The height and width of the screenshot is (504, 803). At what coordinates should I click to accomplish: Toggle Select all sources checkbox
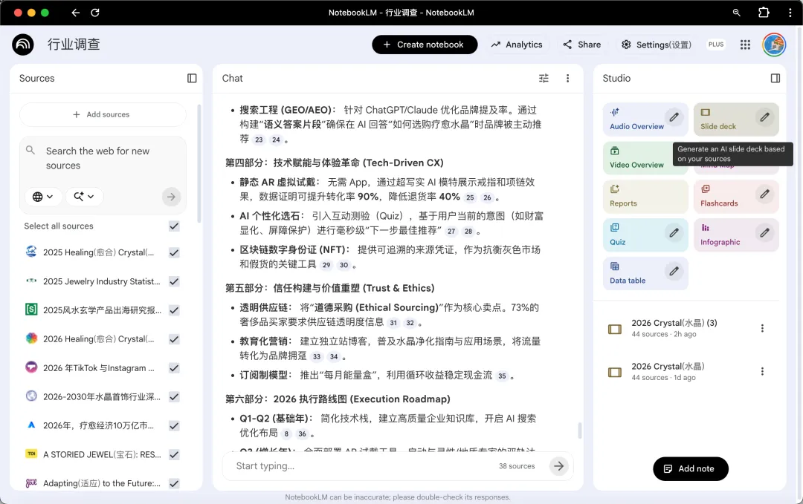click(x=174, y=226)
